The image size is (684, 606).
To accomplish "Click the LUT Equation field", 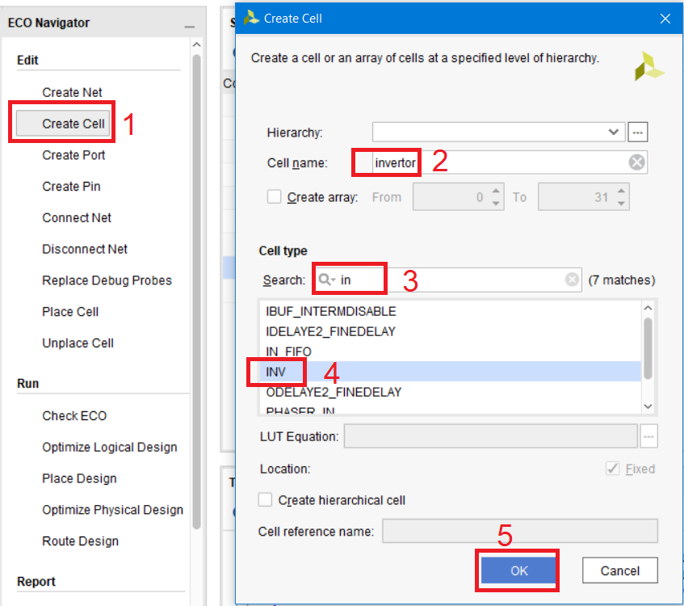I will point(491,436).
